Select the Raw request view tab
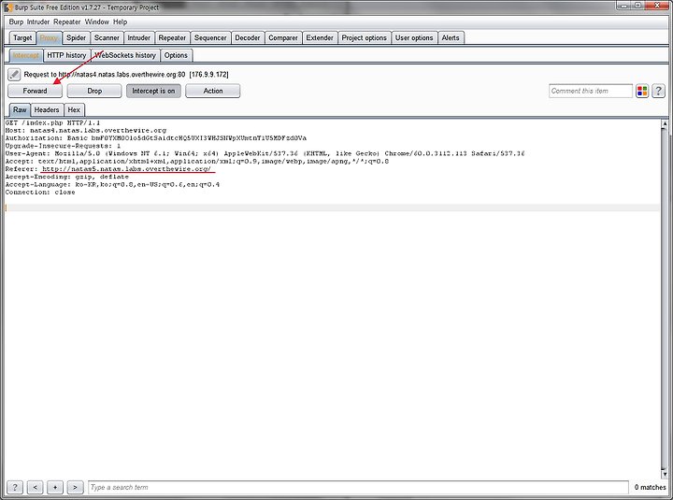 pos(20,110)
